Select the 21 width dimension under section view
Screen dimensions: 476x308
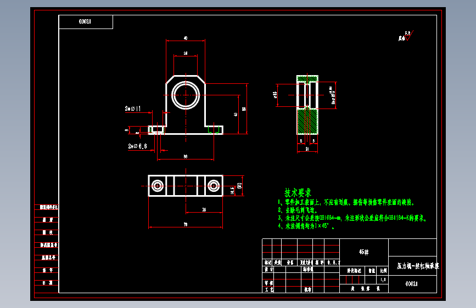click(x=307, y=149)
